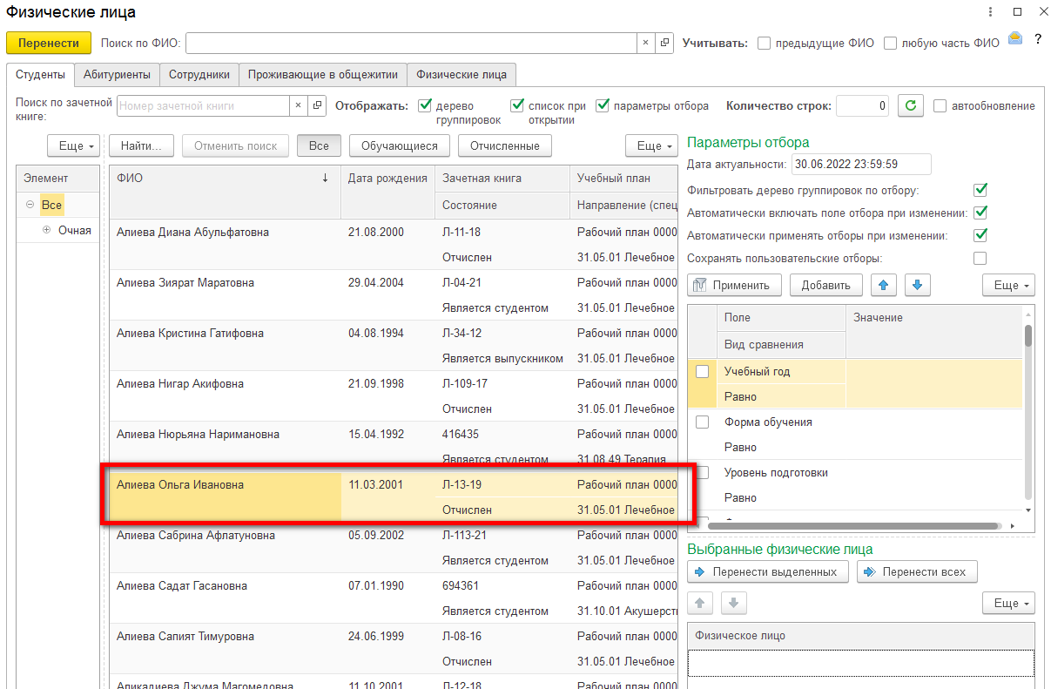Click the green refresh row count button
Screen dimensions: 1051x689
[x=911, y=105]
